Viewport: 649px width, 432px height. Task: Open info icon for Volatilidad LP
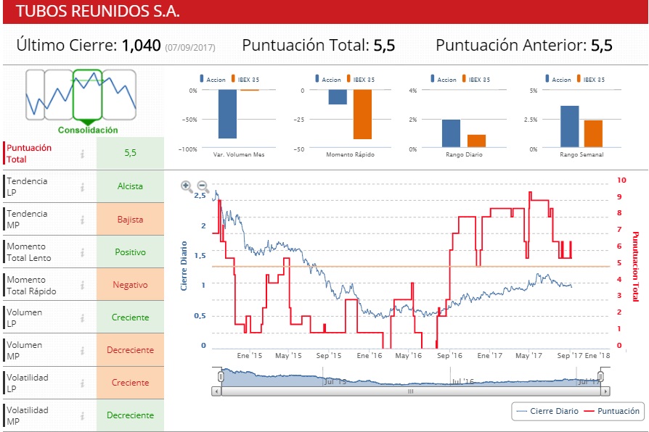(82, 383)
